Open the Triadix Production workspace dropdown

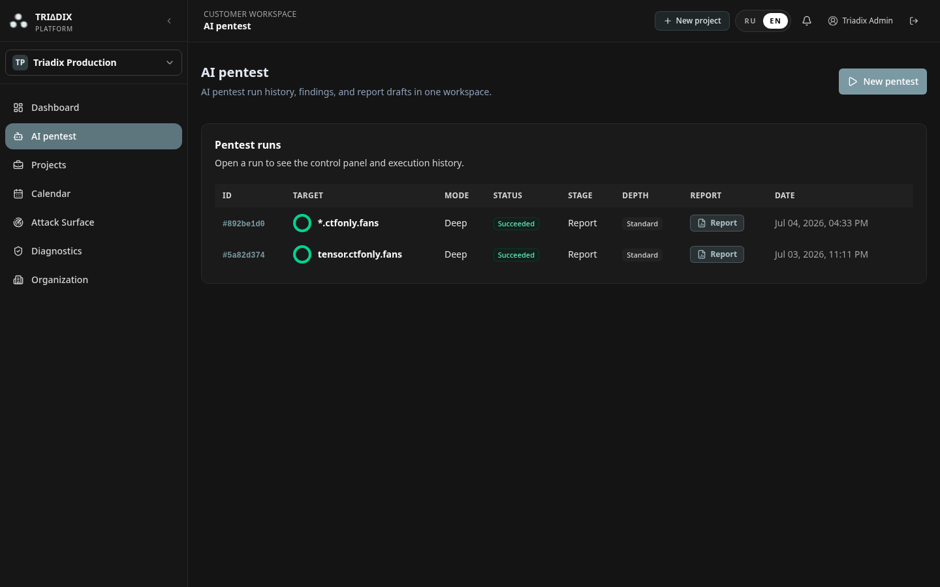[93, 63]
